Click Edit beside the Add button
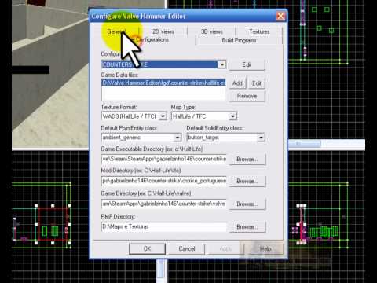The width and height of the screenshot is (377, 283). pos(257,83)
